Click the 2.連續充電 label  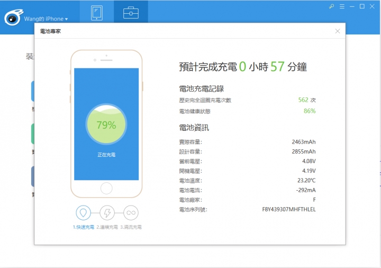click(107, 227)
